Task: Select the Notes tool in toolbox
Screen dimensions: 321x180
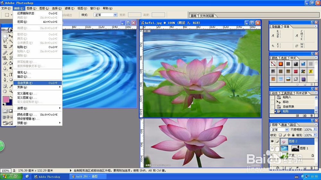Action: click(5, 86)
